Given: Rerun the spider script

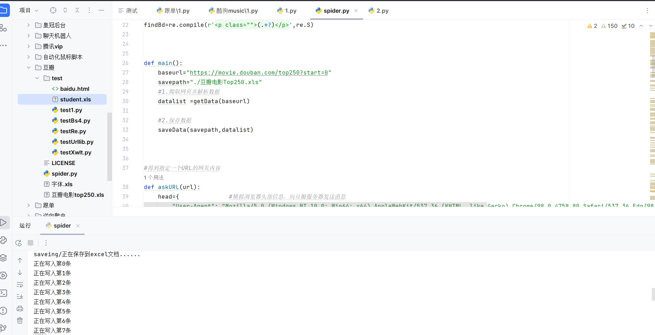Looking at the screenshot, I should [x=19, y=243].
